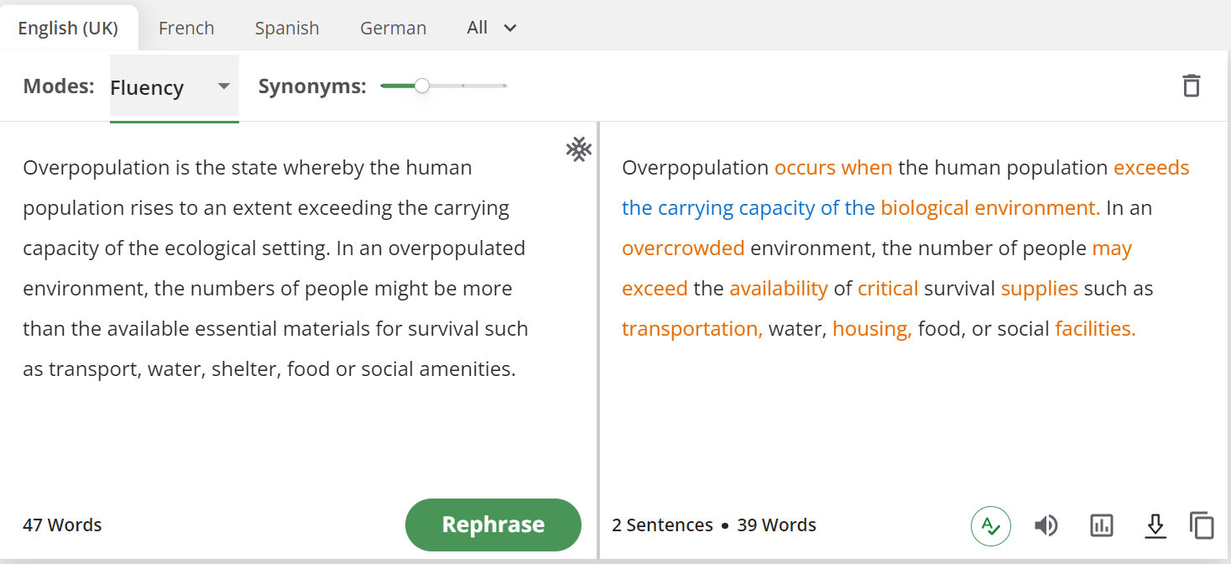
Task: Click the Synonyms slider middle stop
Action: point(463,86)
